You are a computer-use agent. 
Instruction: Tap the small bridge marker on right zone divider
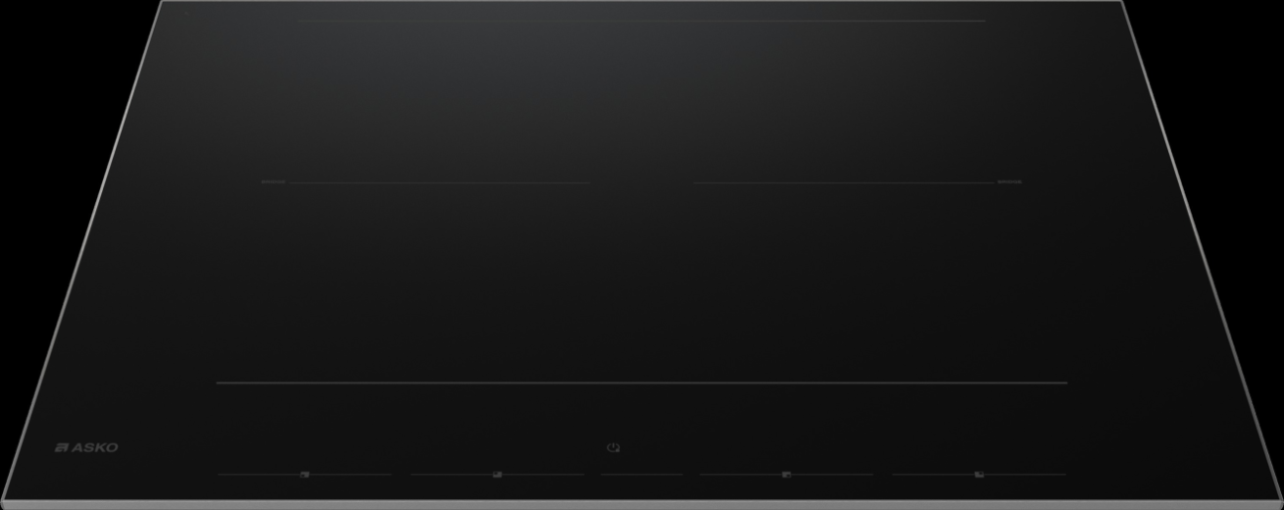[x=1009, y=182]
